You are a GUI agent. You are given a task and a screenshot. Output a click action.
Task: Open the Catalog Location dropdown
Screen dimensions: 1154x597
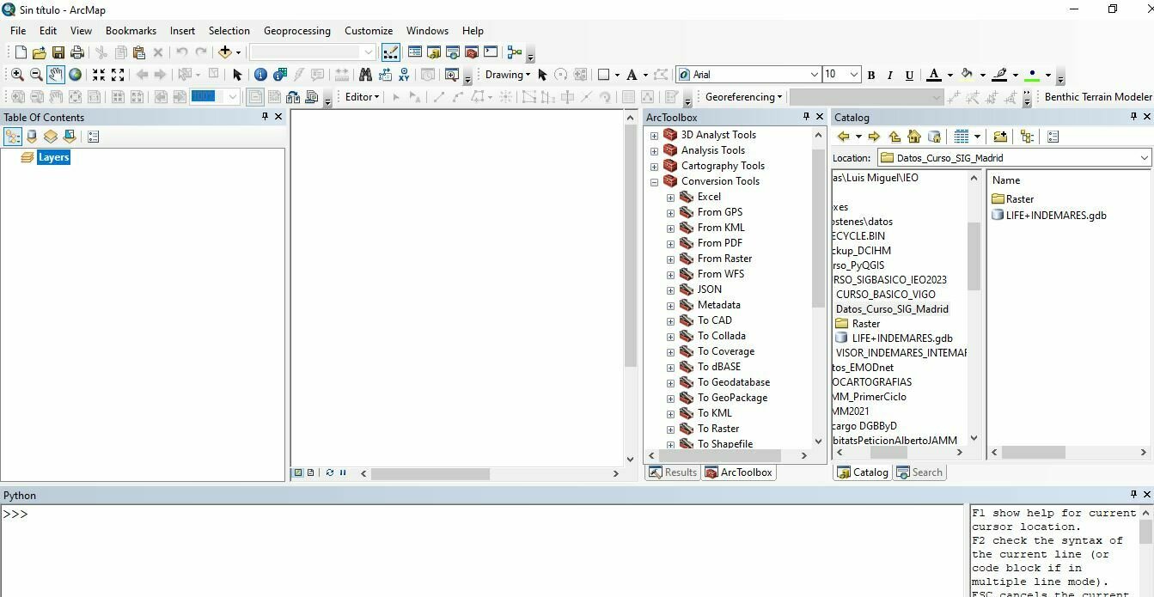[1145, 158]
